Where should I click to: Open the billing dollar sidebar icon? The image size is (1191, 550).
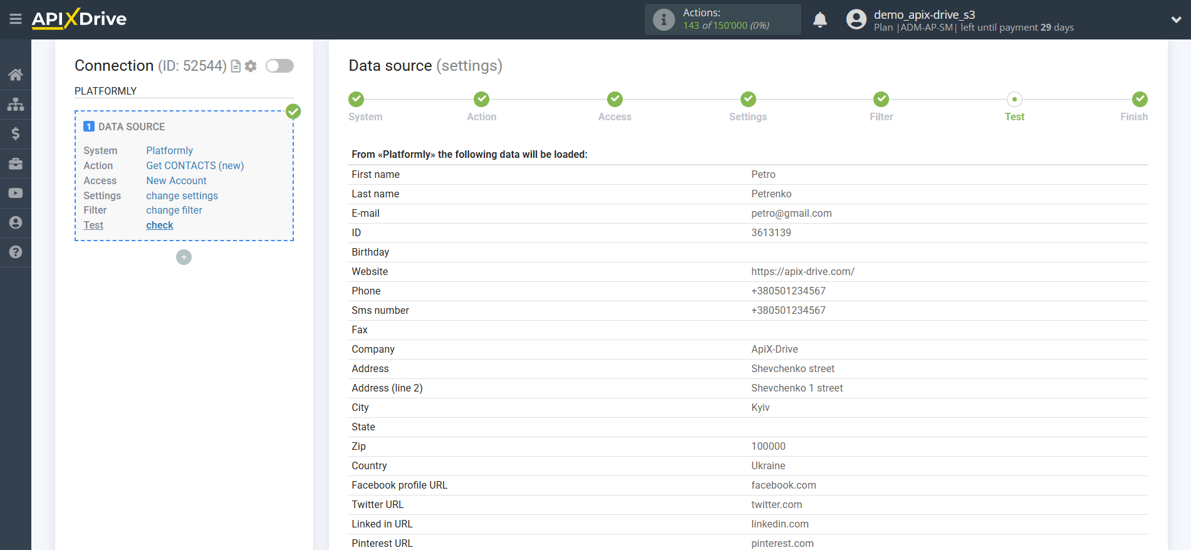click(16, 133)
